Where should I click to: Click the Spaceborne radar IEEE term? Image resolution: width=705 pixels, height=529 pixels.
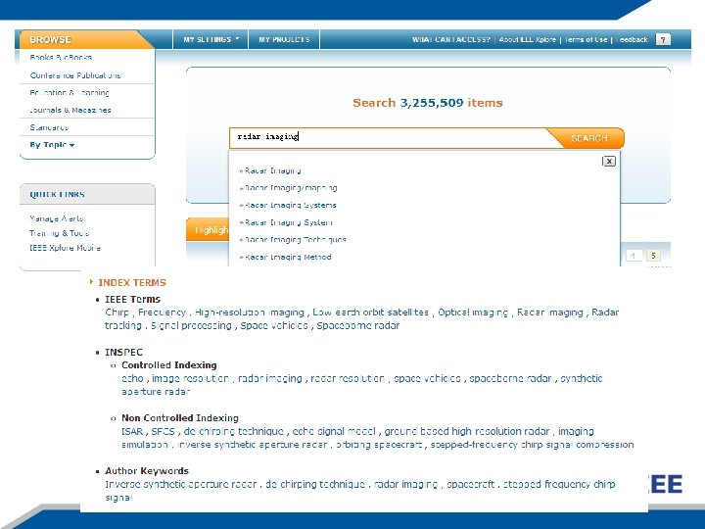coord(358,325)
